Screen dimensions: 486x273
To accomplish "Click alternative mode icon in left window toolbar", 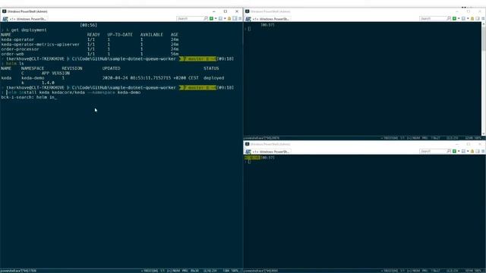I will pyautogui.click(x=235, y=18).
